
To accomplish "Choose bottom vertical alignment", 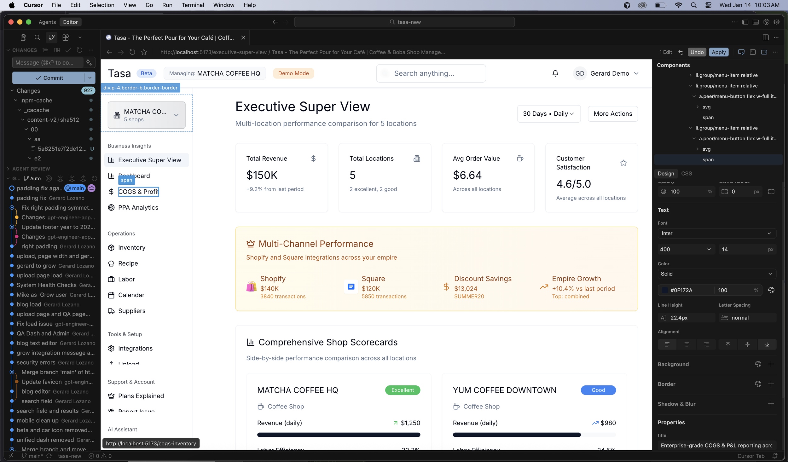I will coord(767,344).
